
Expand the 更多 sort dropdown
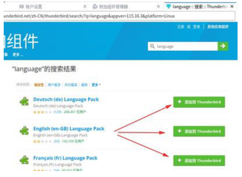pyautogui.click(x=96, y=85)
